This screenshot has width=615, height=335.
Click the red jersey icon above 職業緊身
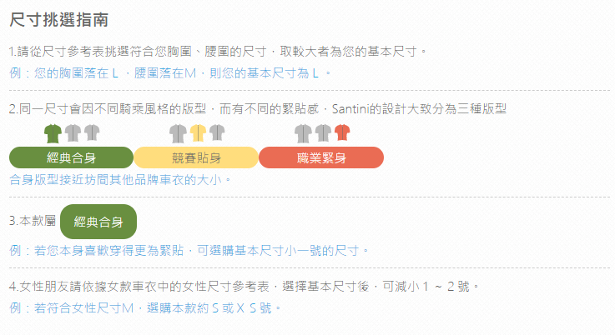[342, 132]
